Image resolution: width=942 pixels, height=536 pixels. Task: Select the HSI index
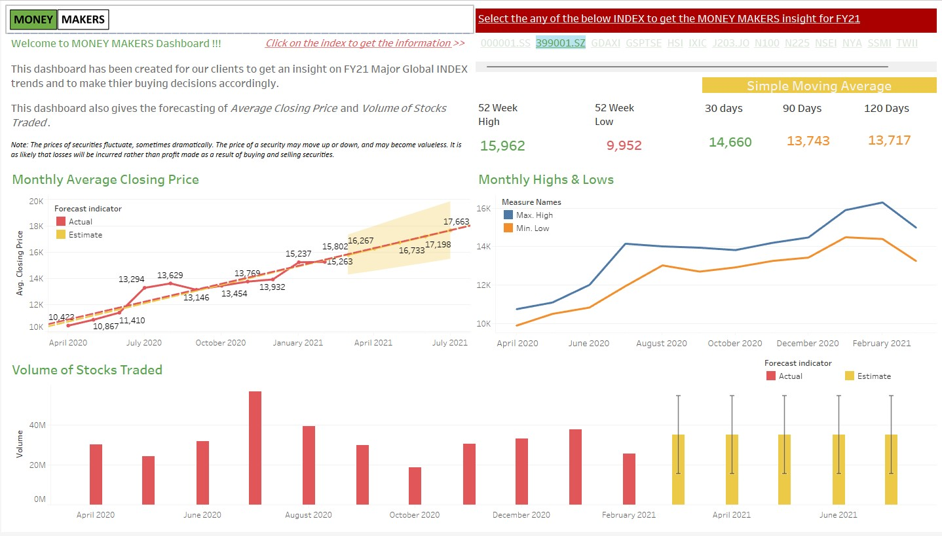point(675,43)
